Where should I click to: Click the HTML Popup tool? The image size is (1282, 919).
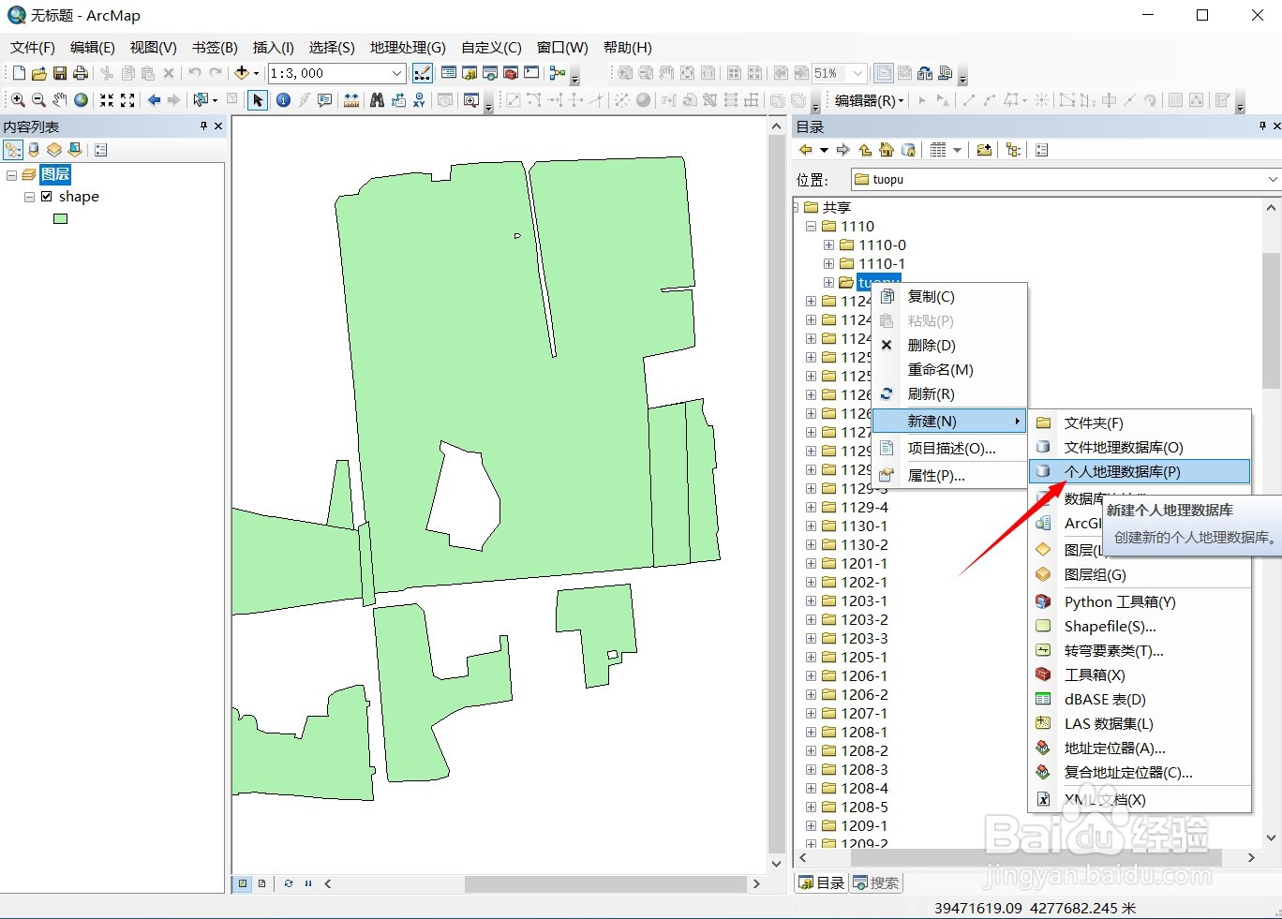324,100
